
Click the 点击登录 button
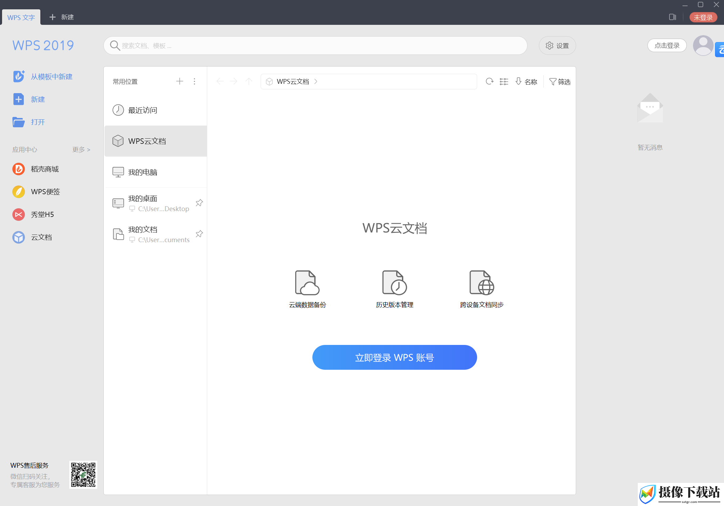[x=667, y=46]
